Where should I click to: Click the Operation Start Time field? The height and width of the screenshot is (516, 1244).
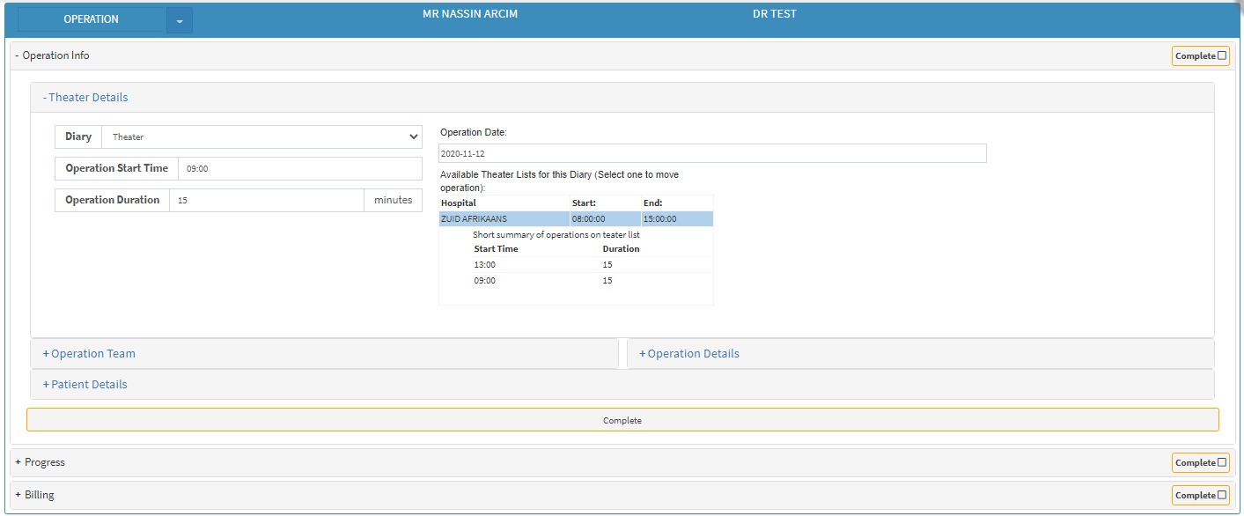[x=300, y=168]
